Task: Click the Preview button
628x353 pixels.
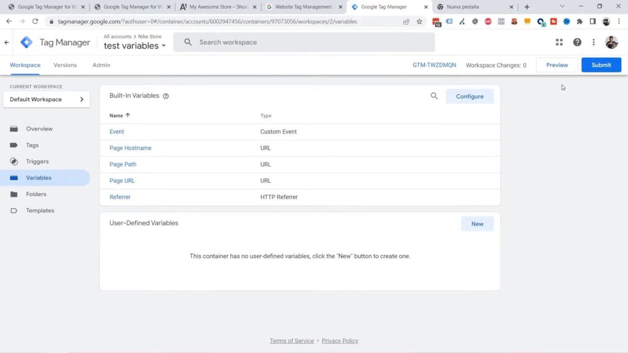Action: coord(557,65)
